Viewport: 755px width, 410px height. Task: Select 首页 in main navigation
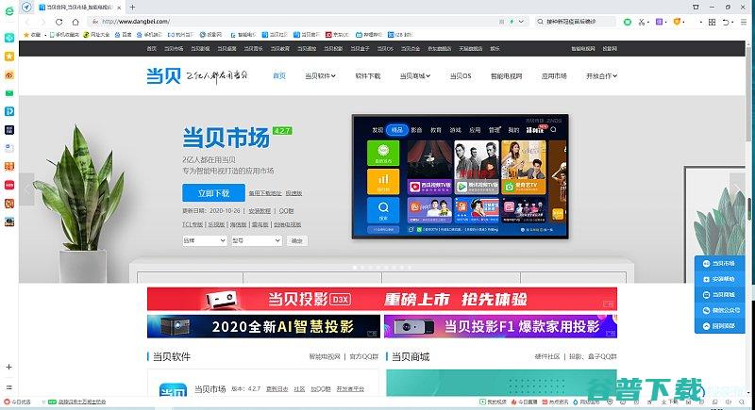pos(279,76)
